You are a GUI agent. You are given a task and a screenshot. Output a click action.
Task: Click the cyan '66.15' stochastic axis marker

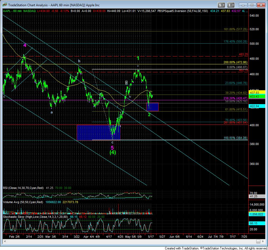257,223
